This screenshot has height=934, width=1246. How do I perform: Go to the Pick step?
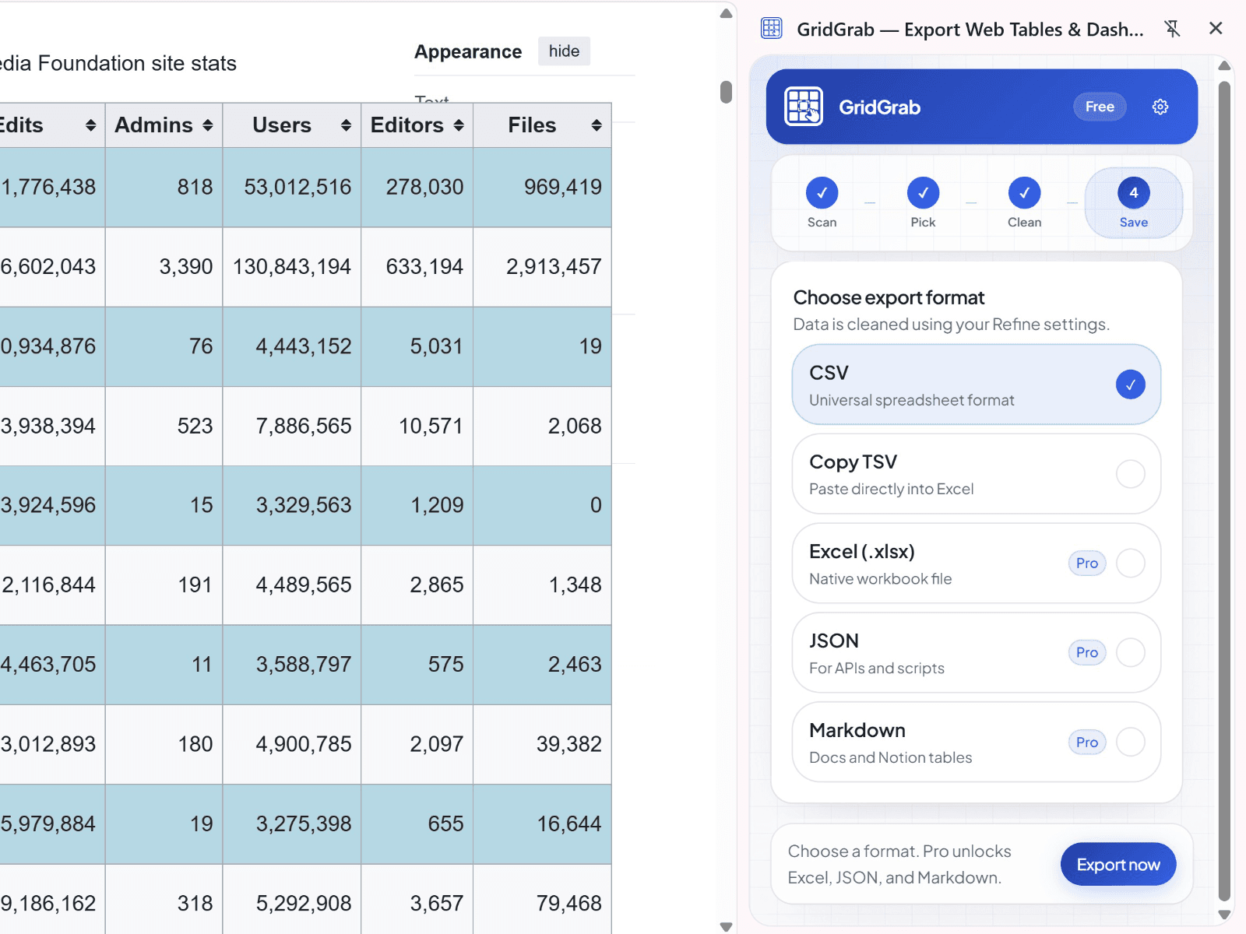923,202
